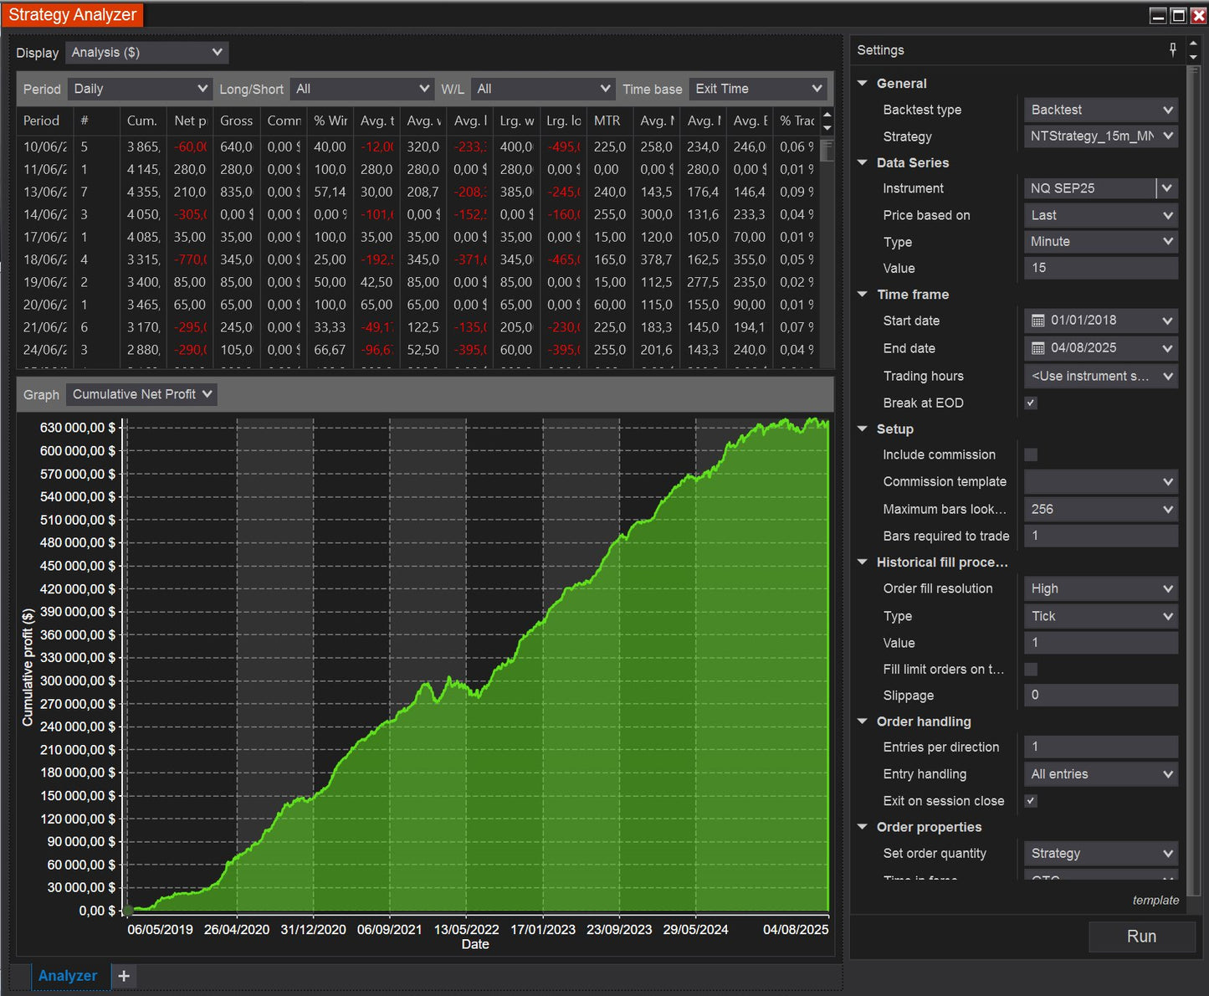Viewport: 1209px width, 996px height.
Task: Open Entry handling All entries dropdown
Action: (1101, 774)
